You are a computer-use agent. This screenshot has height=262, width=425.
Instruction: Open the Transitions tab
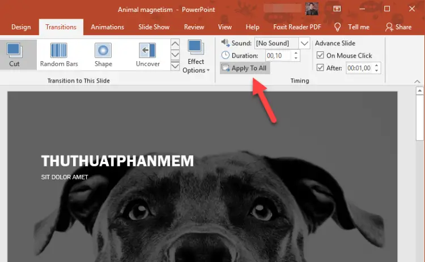coord(61,27)
